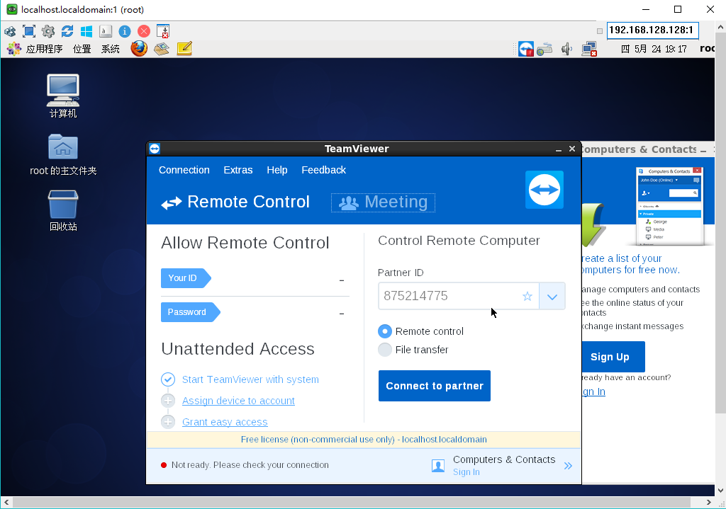Click the Free license notice text
The height and width of the screenshot is (509, 726).
click(x=364, y=439)
